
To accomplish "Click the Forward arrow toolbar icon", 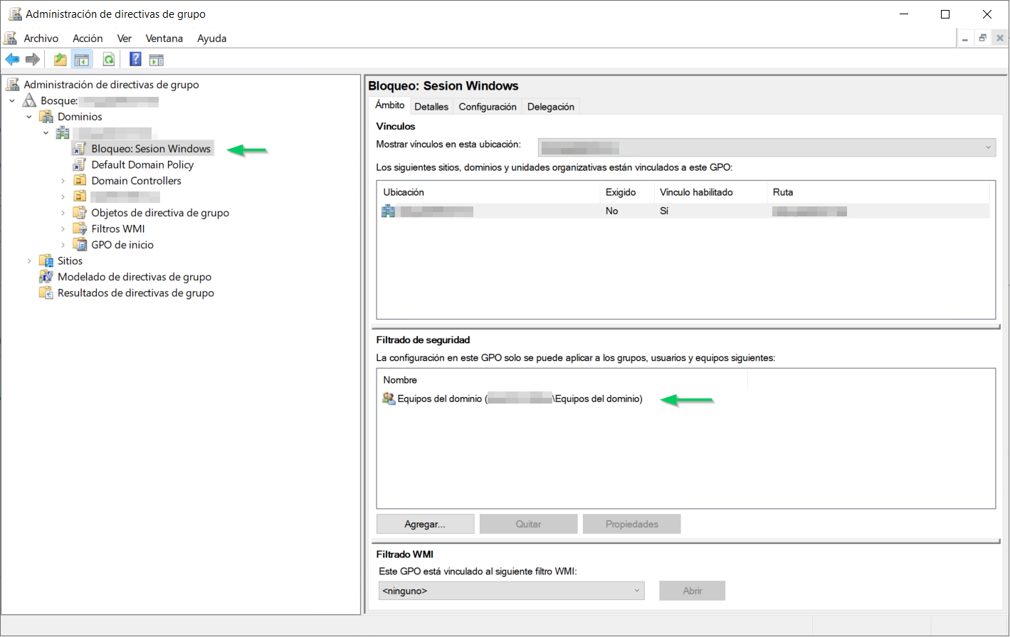I will pos(32,60).
